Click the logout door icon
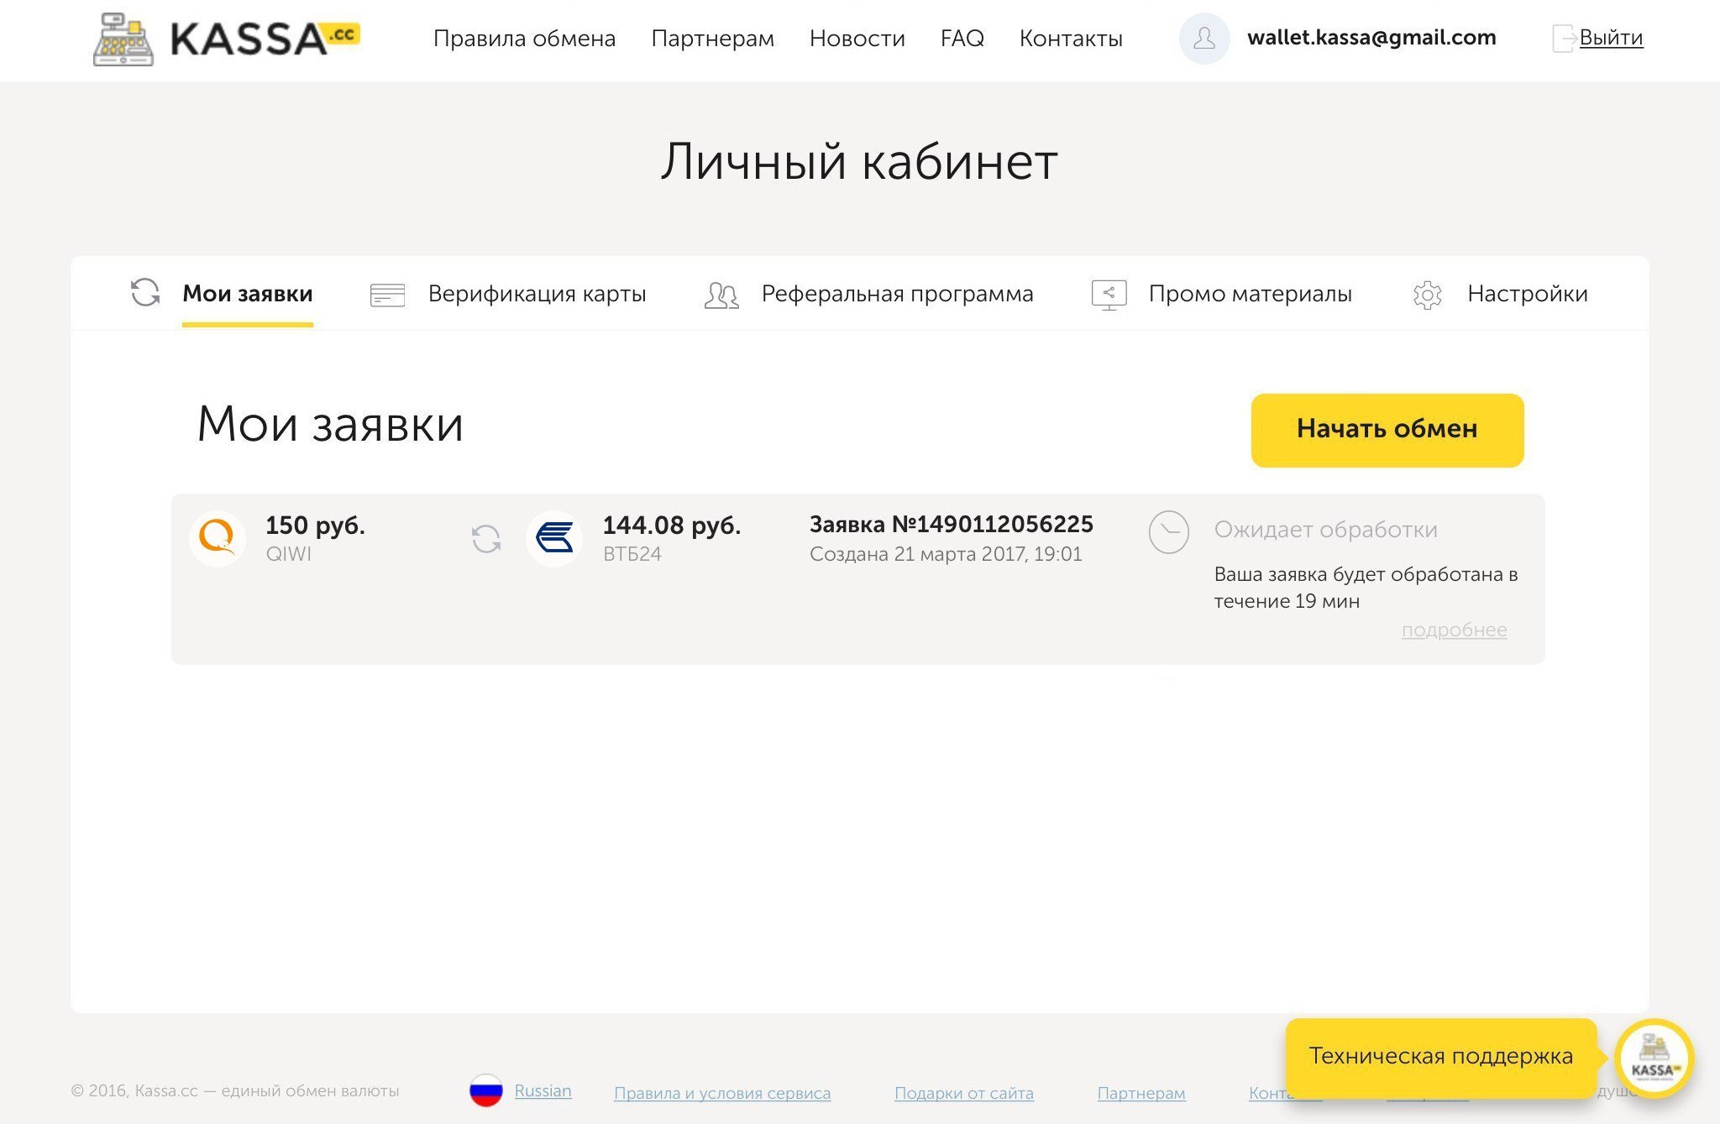Viewport: 1720px width, 1124px height. [1565, 39]
